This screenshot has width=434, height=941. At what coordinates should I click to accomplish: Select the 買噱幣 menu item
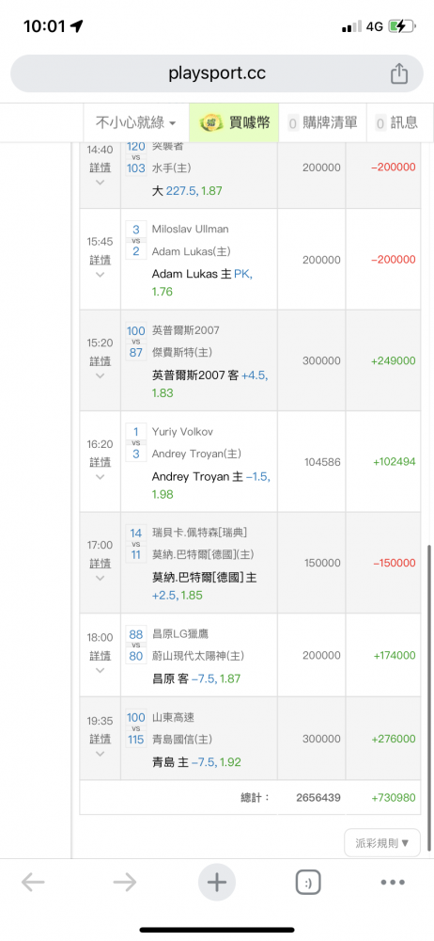[x=235, y=122]
